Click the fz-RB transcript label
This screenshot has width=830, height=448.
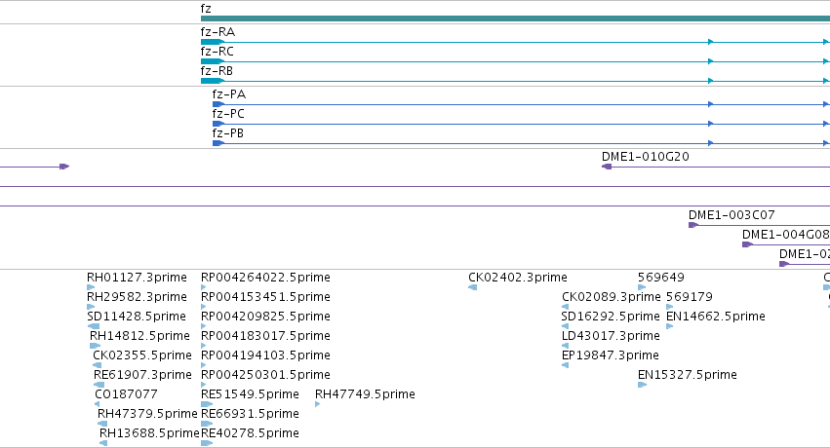(x=217, y=71)
